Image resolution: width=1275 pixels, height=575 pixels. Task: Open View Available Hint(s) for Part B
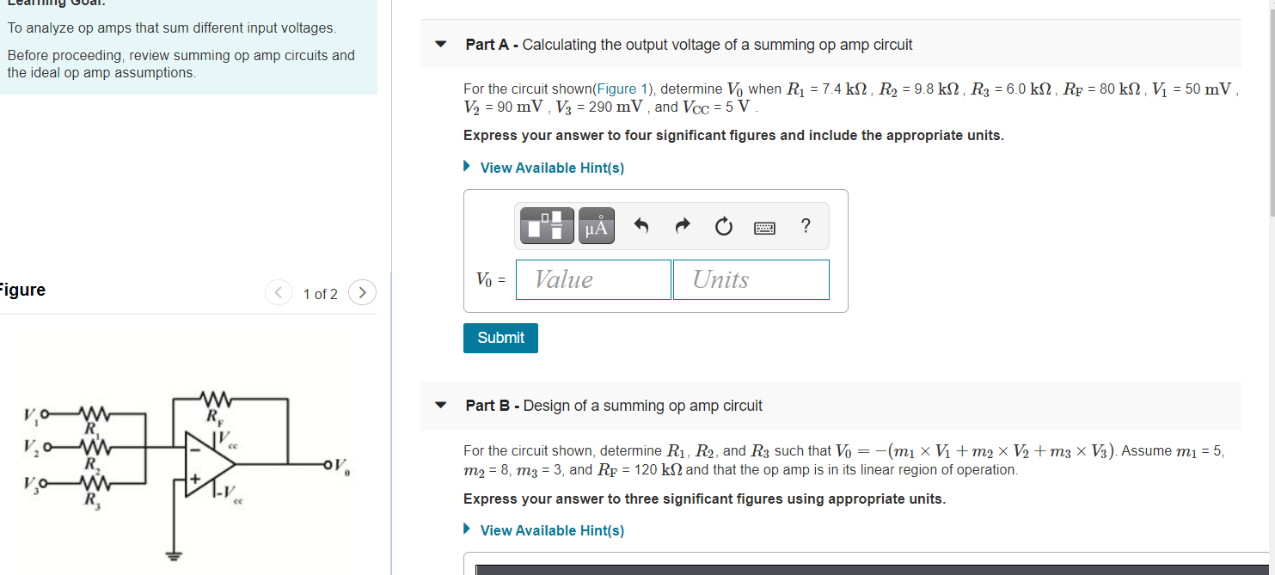551,530
